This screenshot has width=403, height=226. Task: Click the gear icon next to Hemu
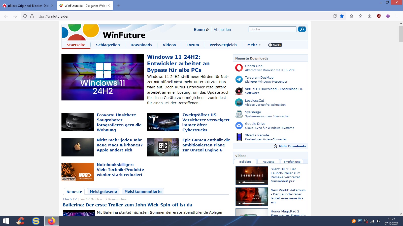[x=207, y=30]
